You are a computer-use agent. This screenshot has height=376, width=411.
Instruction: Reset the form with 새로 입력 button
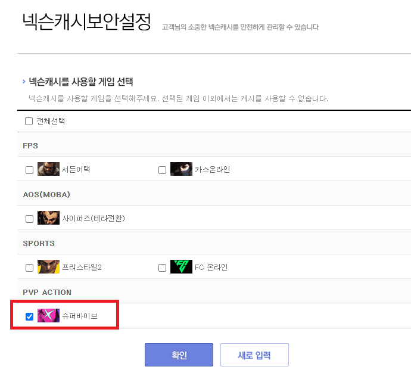pyautogui.click(x=254, y=355)
